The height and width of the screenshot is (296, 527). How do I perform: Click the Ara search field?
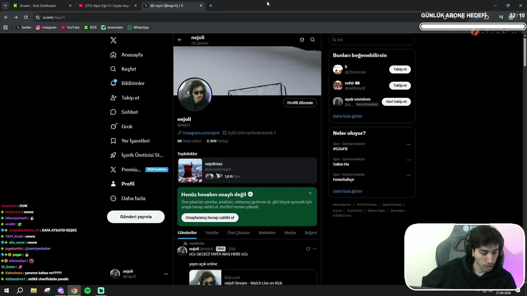(x=372, y=39)
